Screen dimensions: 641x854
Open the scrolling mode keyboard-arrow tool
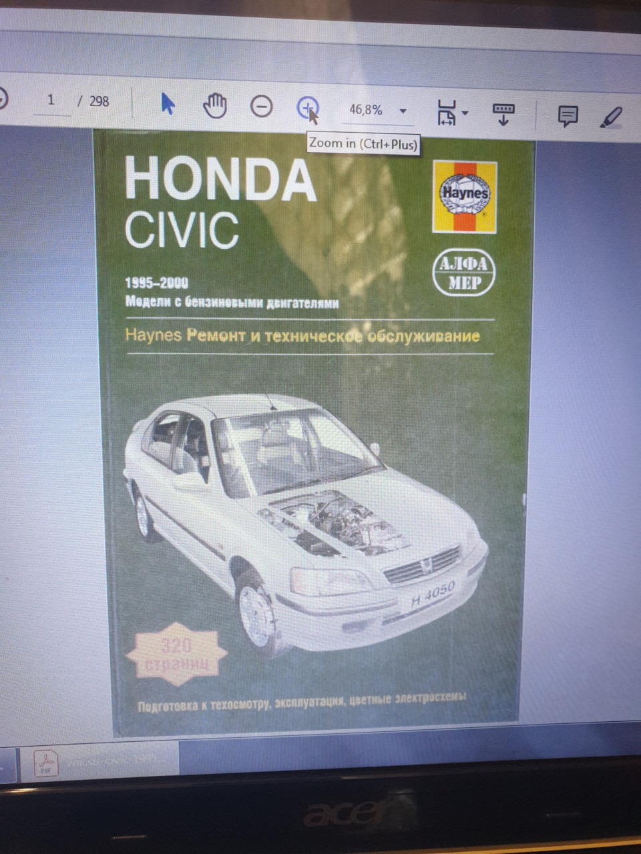[x=503, y=114]
